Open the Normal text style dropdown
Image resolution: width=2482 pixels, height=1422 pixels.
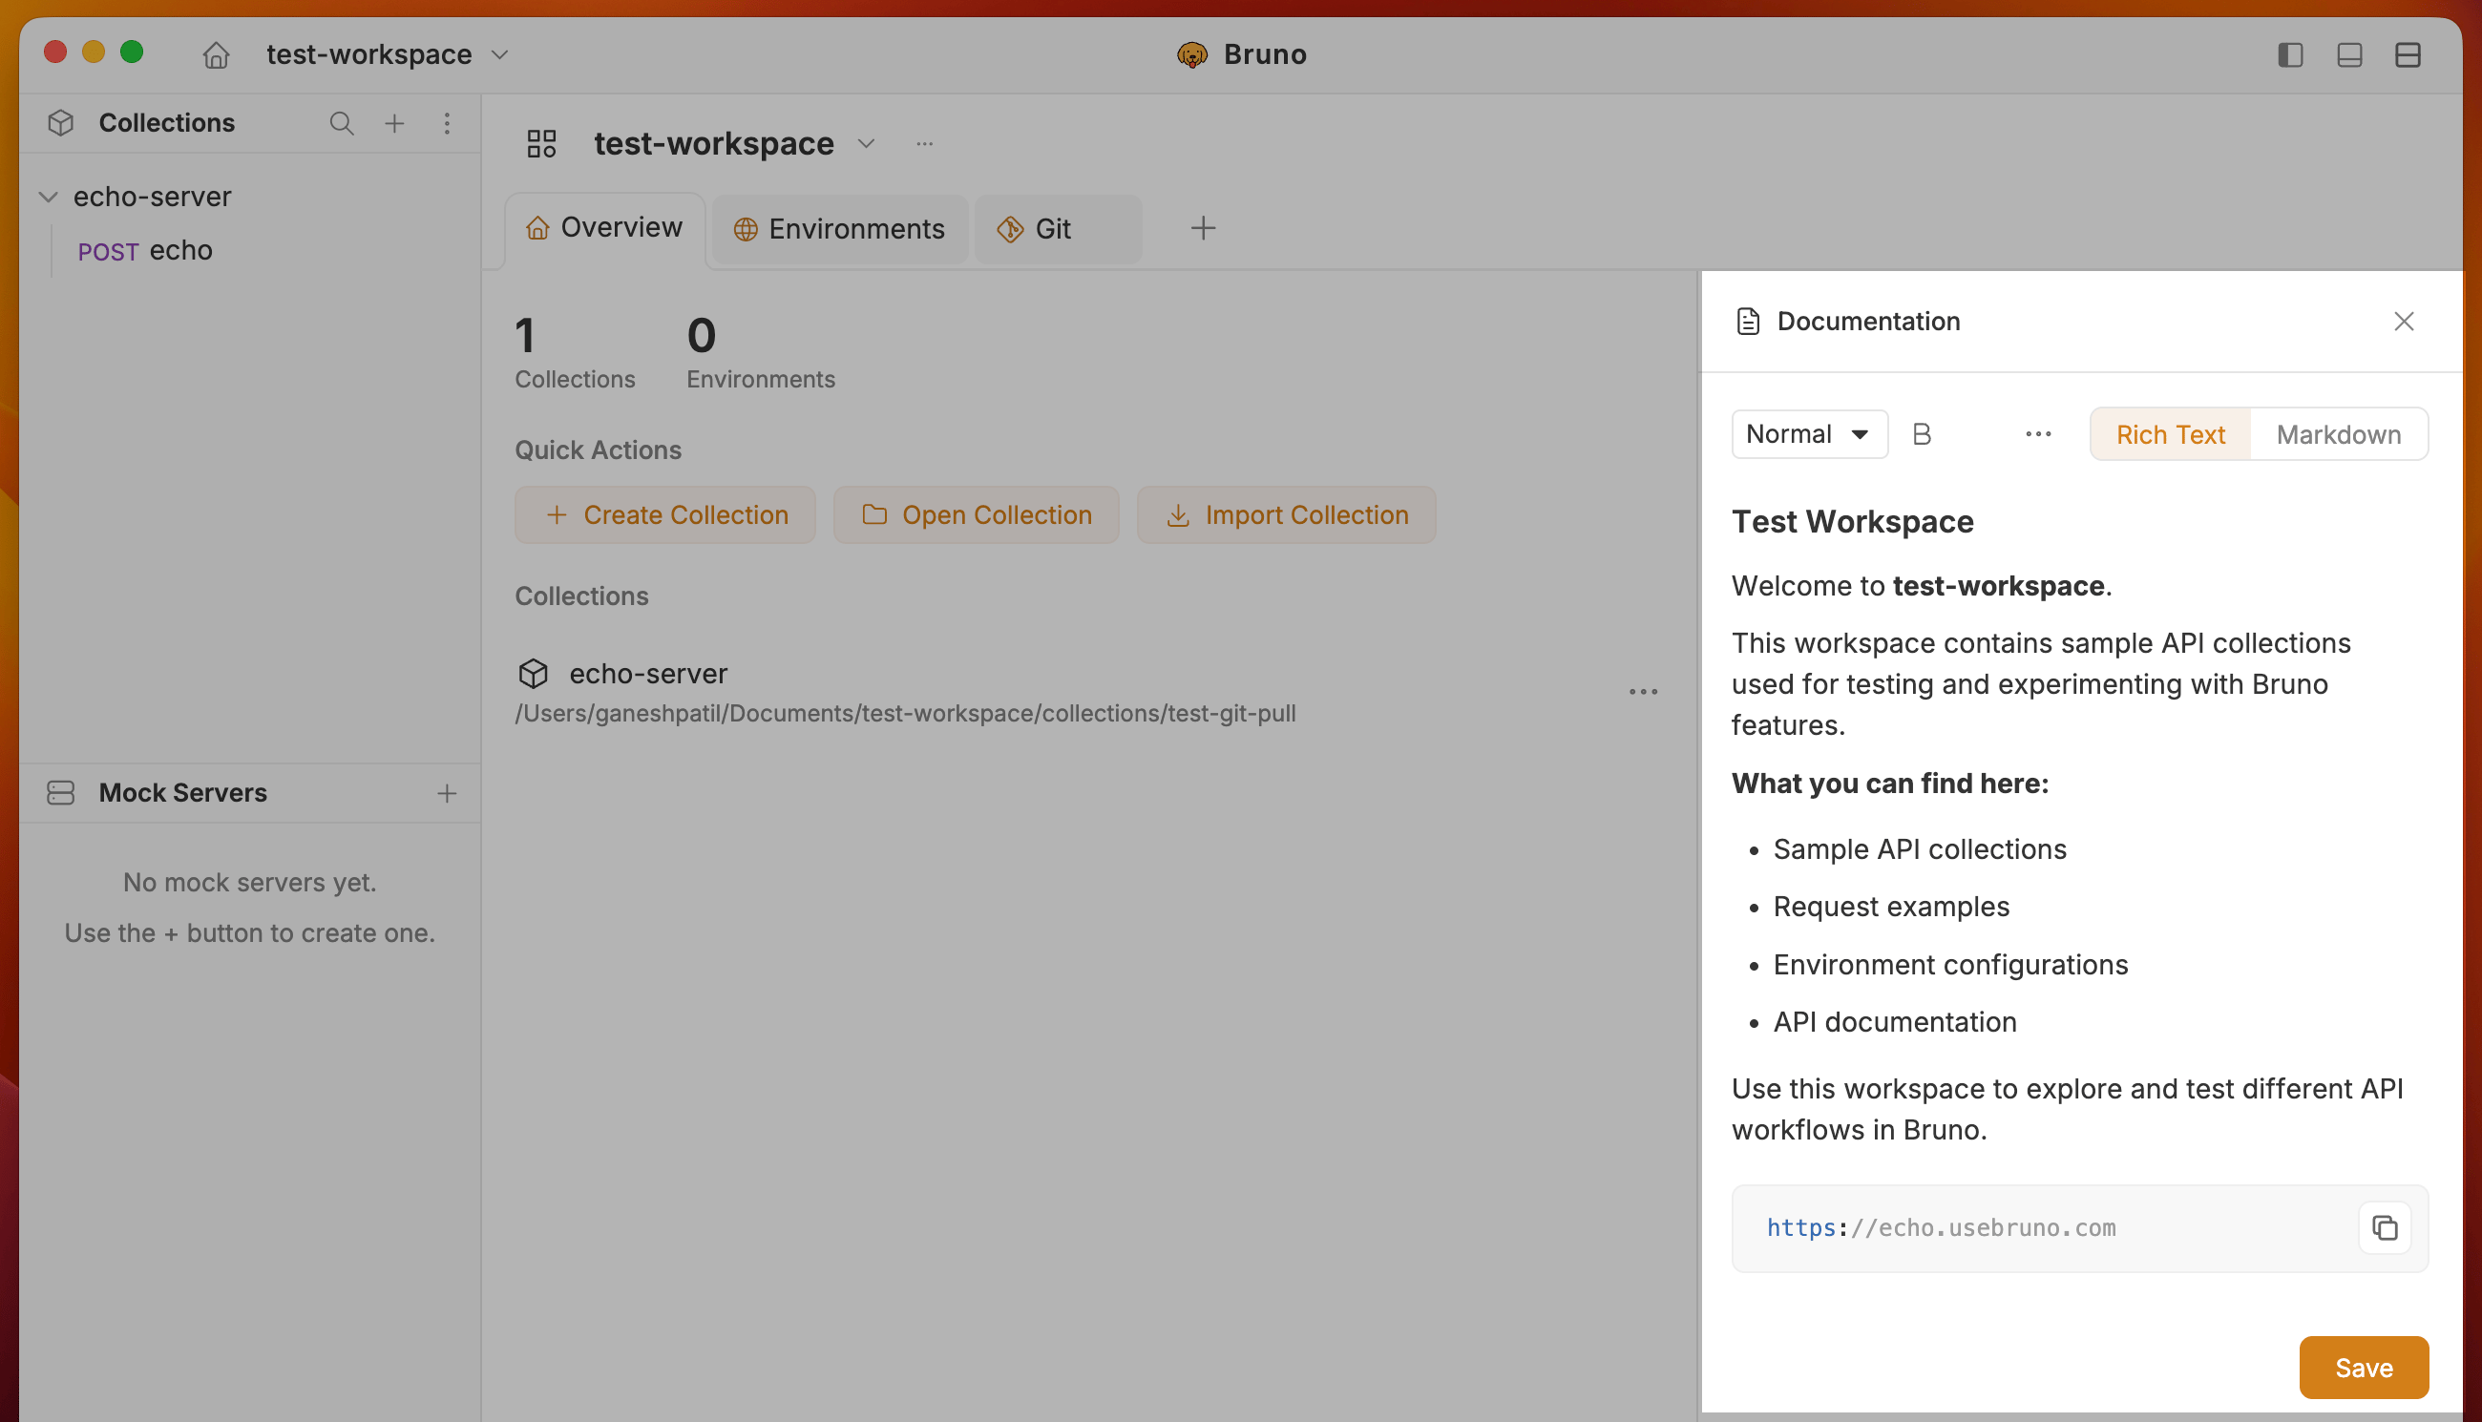[1809, 434]
